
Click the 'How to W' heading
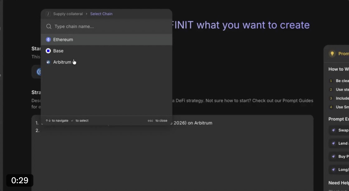click(x=338, y=69)
